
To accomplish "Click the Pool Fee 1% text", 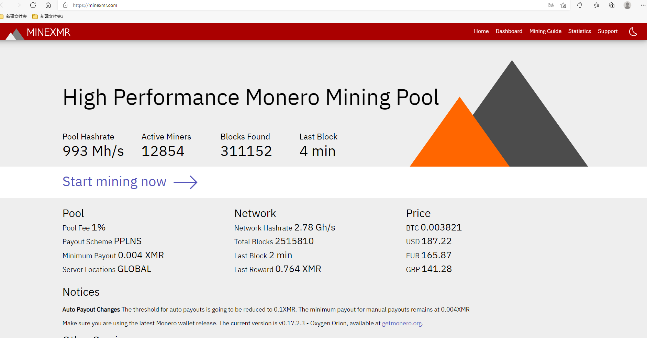I will point(84,228).
